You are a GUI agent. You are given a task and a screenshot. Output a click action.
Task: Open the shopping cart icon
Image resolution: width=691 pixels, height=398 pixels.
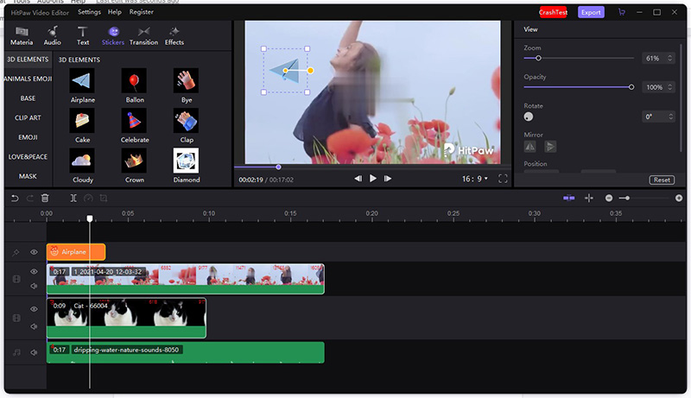621,12
